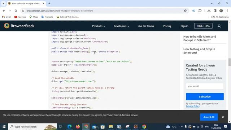Click the Subscribe button
Viewport: 231px width, 130px height.
click(205, 96)
